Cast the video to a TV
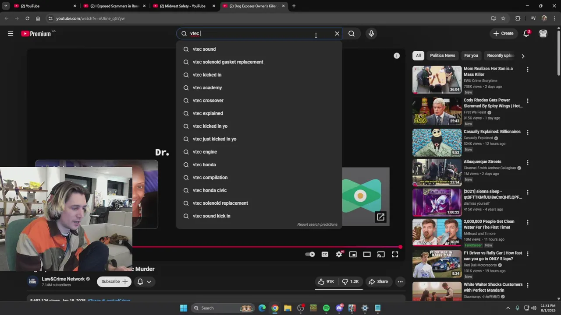Screen dimensions: 561x315 (x=381, y=255)
